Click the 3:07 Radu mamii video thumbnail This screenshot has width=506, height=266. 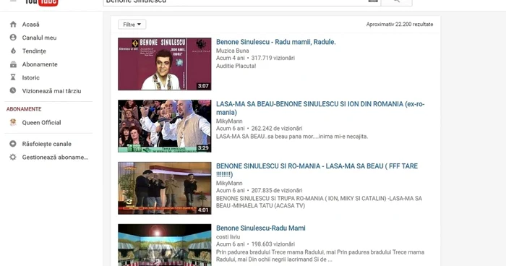[x=165, y=64]
